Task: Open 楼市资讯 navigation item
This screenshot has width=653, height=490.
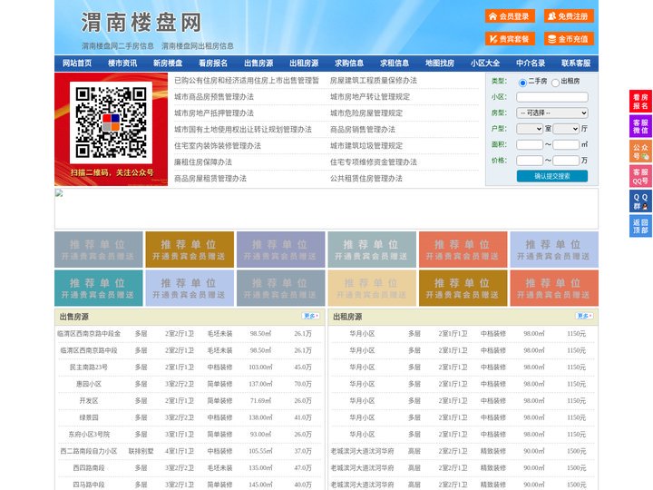Action: (x=122, y=64)
